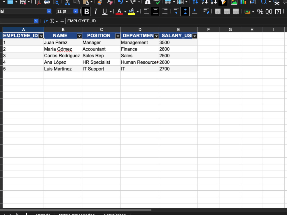287x215 pixels.
Task: Insert a chart
Action: [x=243, y=2]
